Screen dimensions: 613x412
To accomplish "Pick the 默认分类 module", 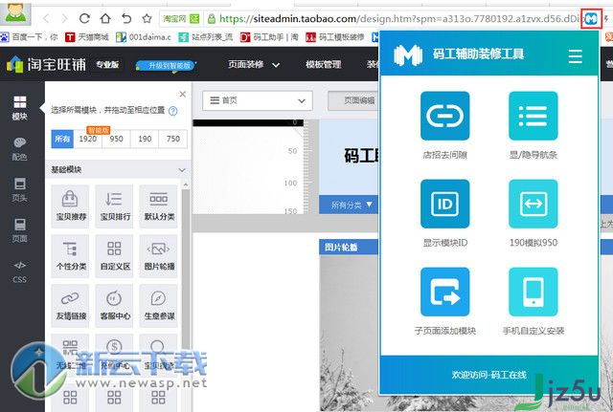I will [159, 206].
